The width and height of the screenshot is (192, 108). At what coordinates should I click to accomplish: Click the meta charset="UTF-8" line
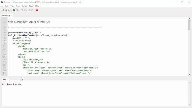tap(37, 49)
